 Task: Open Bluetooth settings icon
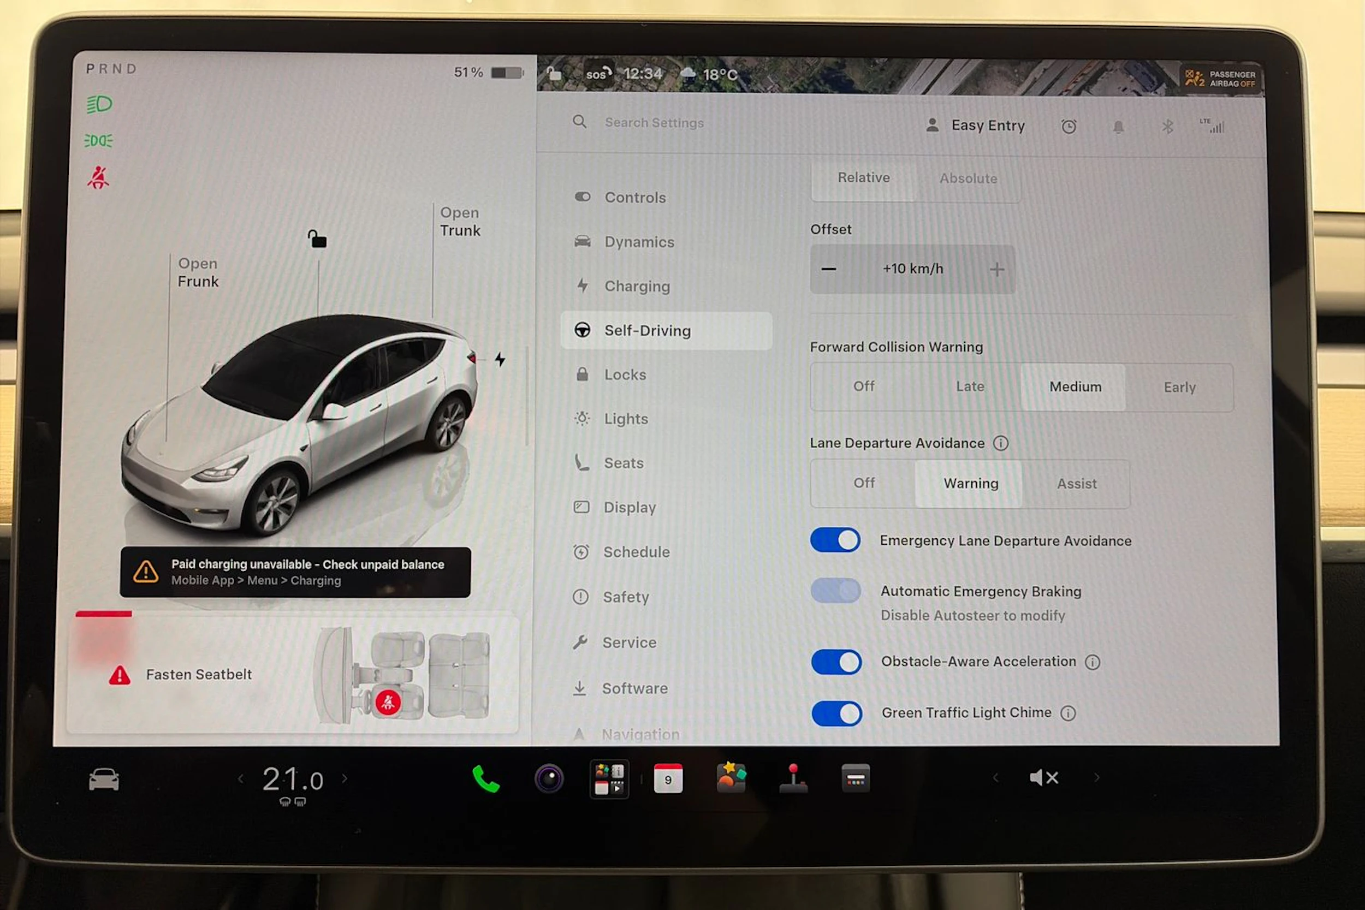(1167, 127)
